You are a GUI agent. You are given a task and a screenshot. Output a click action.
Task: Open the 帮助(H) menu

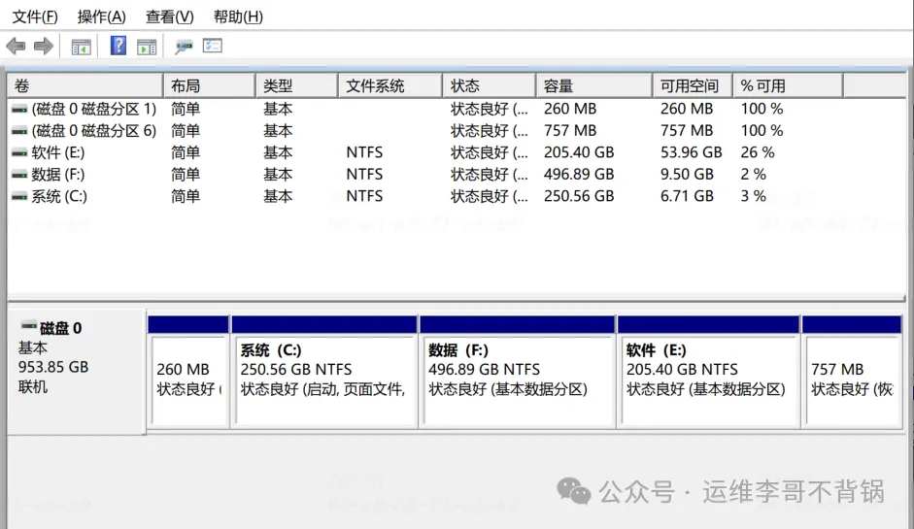click(x=238, y=17)
